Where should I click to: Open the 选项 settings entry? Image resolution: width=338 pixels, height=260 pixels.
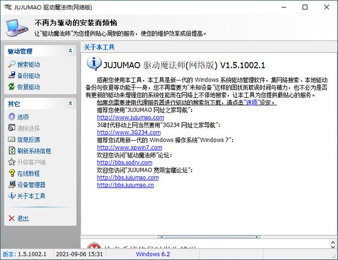23,117
